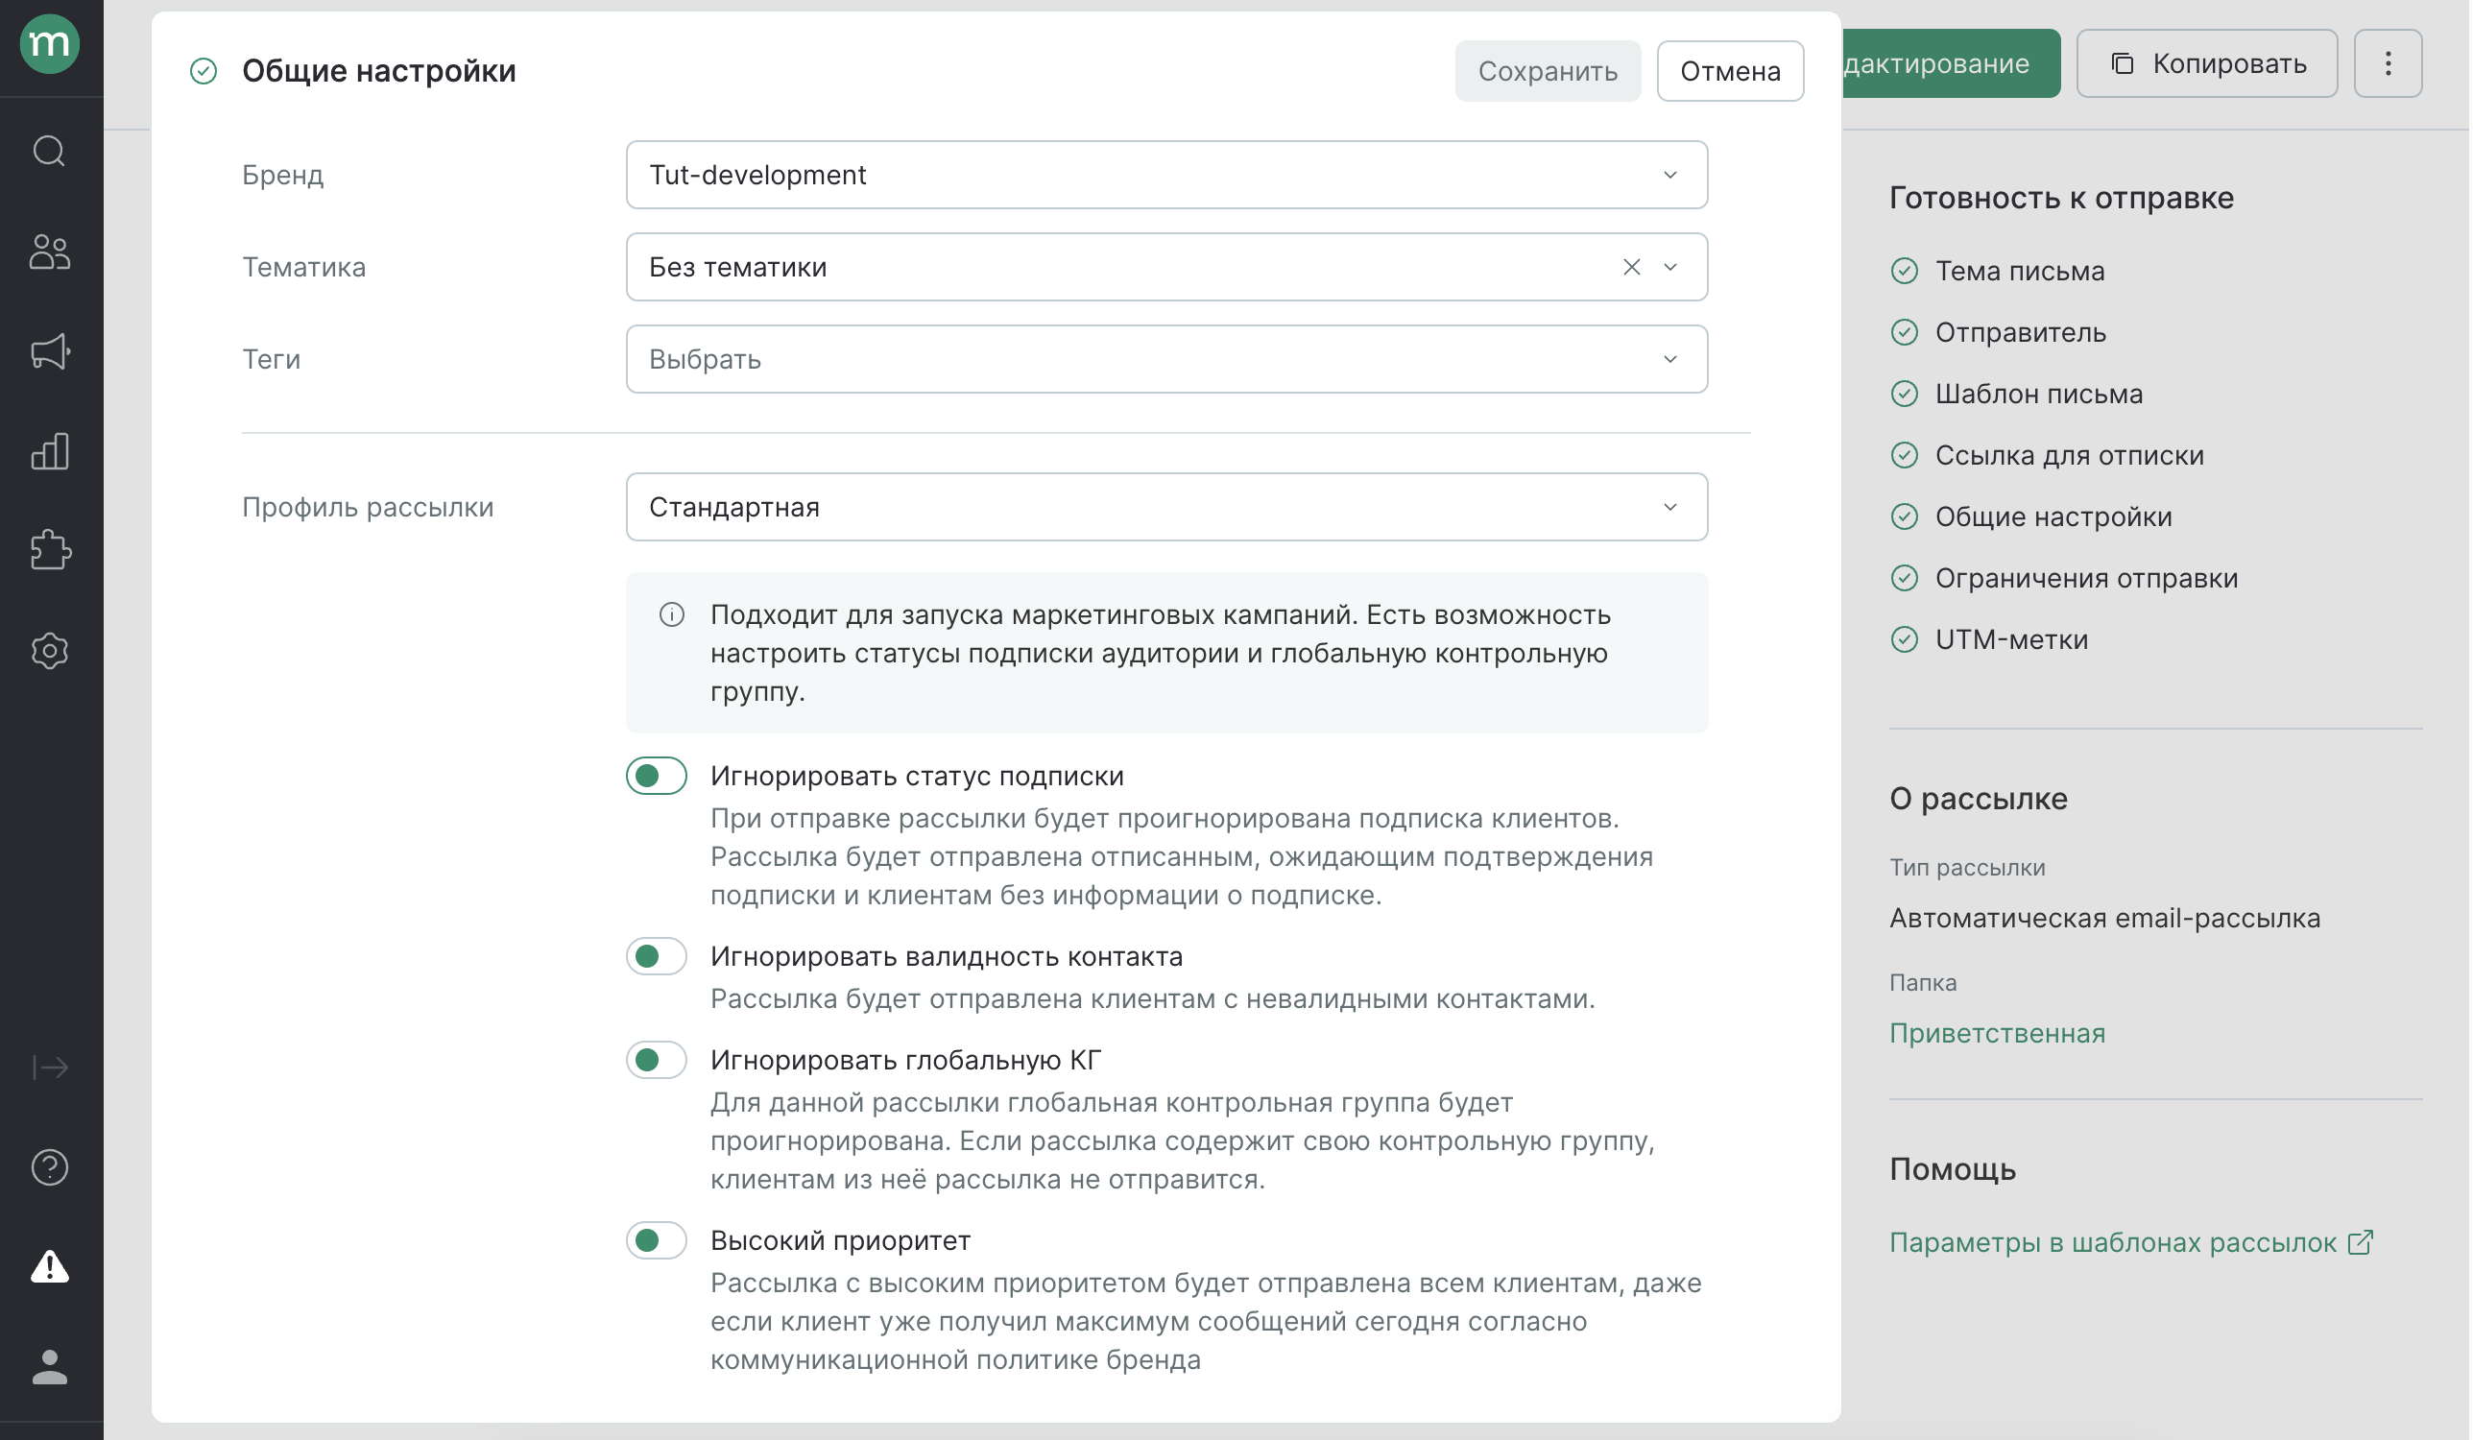Click check icon next to Отправитель

click(x=1904, y=332)
